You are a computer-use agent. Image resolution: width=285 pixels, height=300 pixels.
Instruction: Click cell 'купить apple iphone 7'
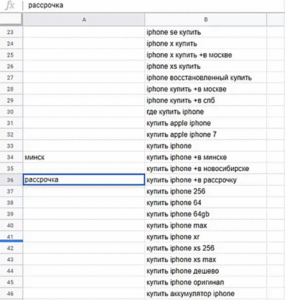[x=206, y=134]
